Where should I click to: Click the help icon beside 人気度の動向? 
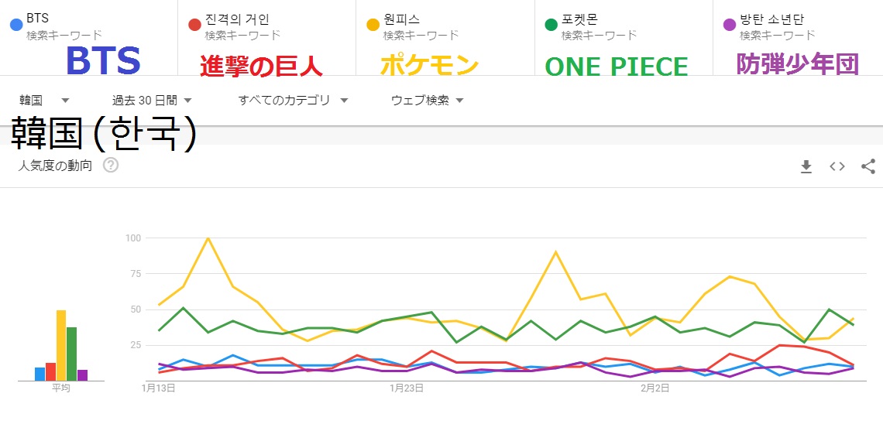pos(111,165)
